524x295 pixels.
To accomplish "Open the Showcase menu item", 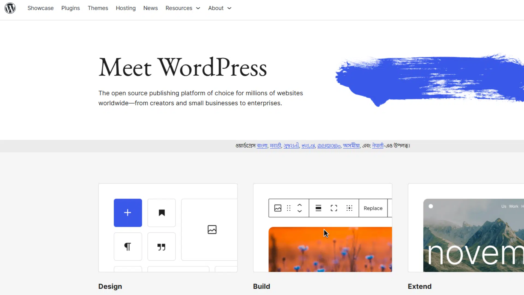I will coord(40,8).
